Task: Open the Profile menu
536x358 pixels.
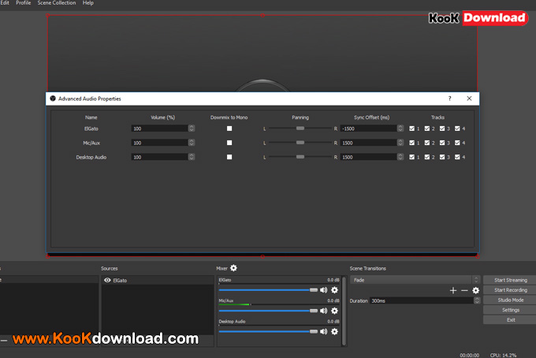Action: pyautogui.click(x=24, y=3)
